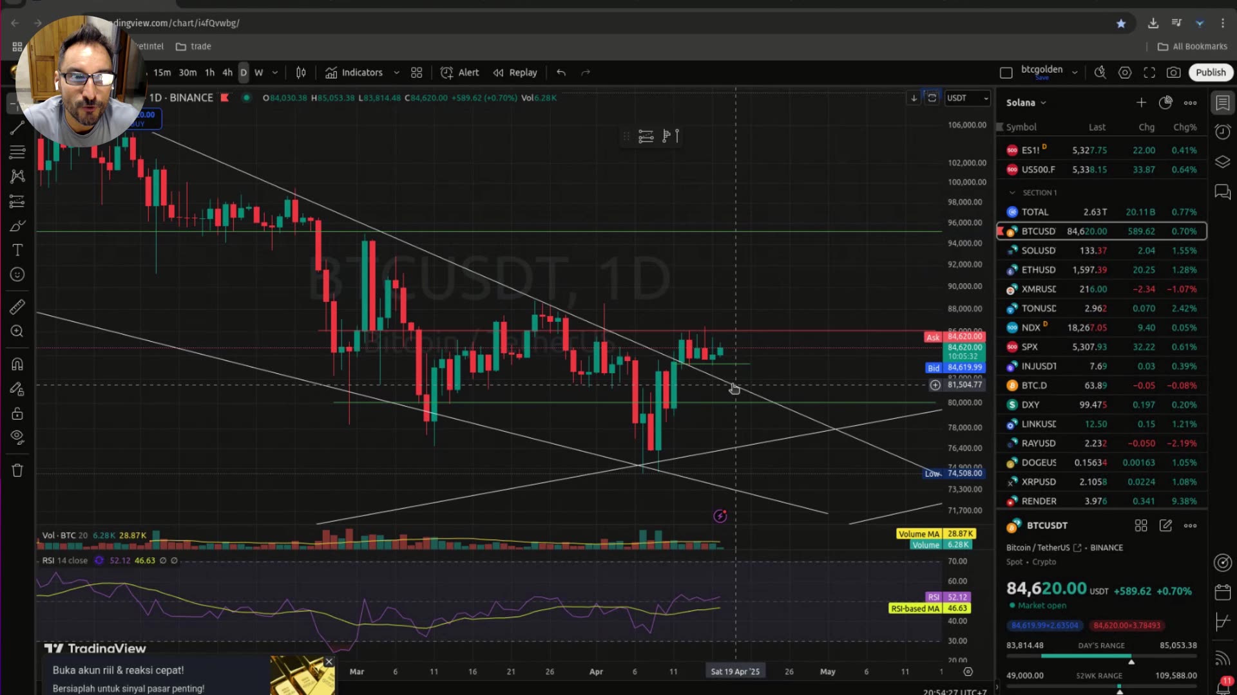Toggle RSI indicator visibility eye icon
1237x695 pixels.
(x=99, y=561)
